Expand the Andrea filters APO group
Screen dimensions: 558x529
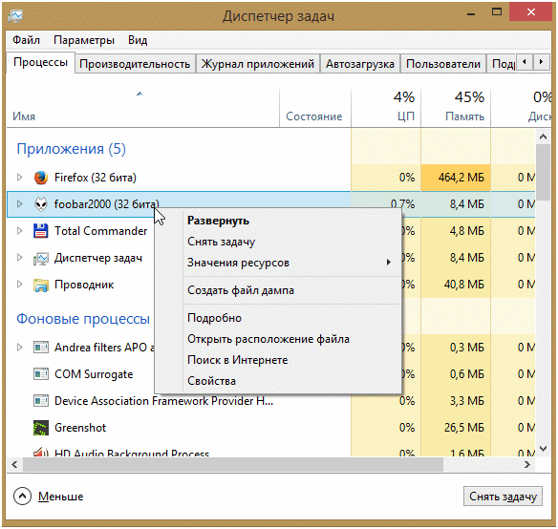19,347
